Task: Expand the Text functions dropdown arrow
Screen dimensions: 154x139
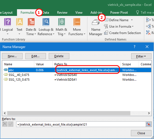Action: tap(19, 34)
